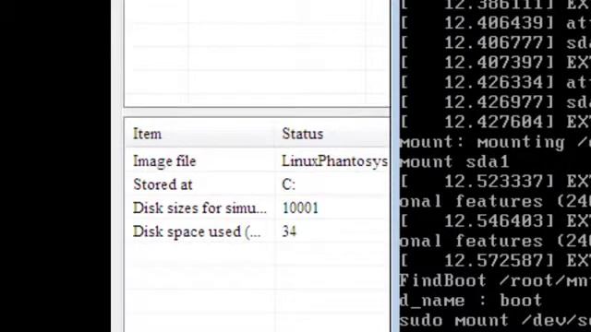Click the '12.407397' console log line
The image size is (591, 332).
tap(495, 63)
